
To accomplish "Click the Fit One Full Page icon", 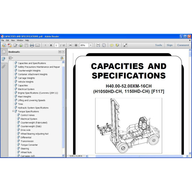I will click(104, 45).
